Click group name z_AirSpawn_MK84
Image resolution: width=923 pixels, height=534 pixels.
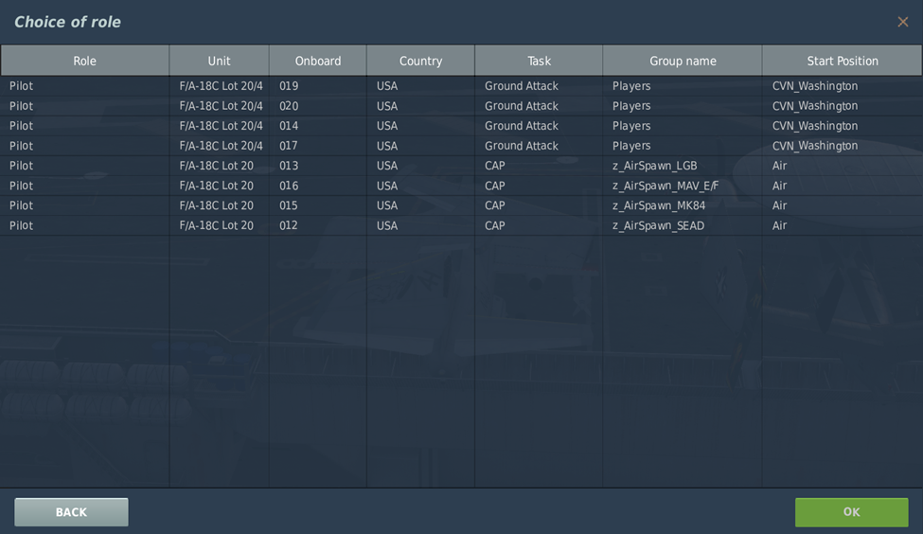click(659, 206)
